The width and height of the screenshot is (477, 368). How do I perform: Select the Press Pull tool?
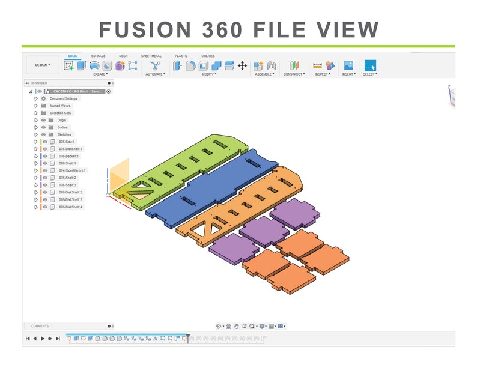[x=177, y=65]
